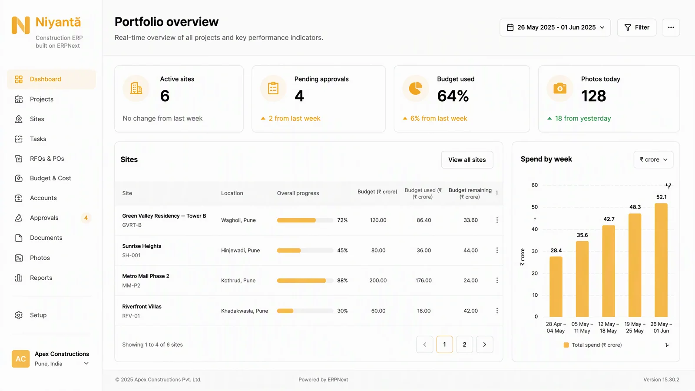Expand the ₹ crore unit dropdown

click(654, 159)
